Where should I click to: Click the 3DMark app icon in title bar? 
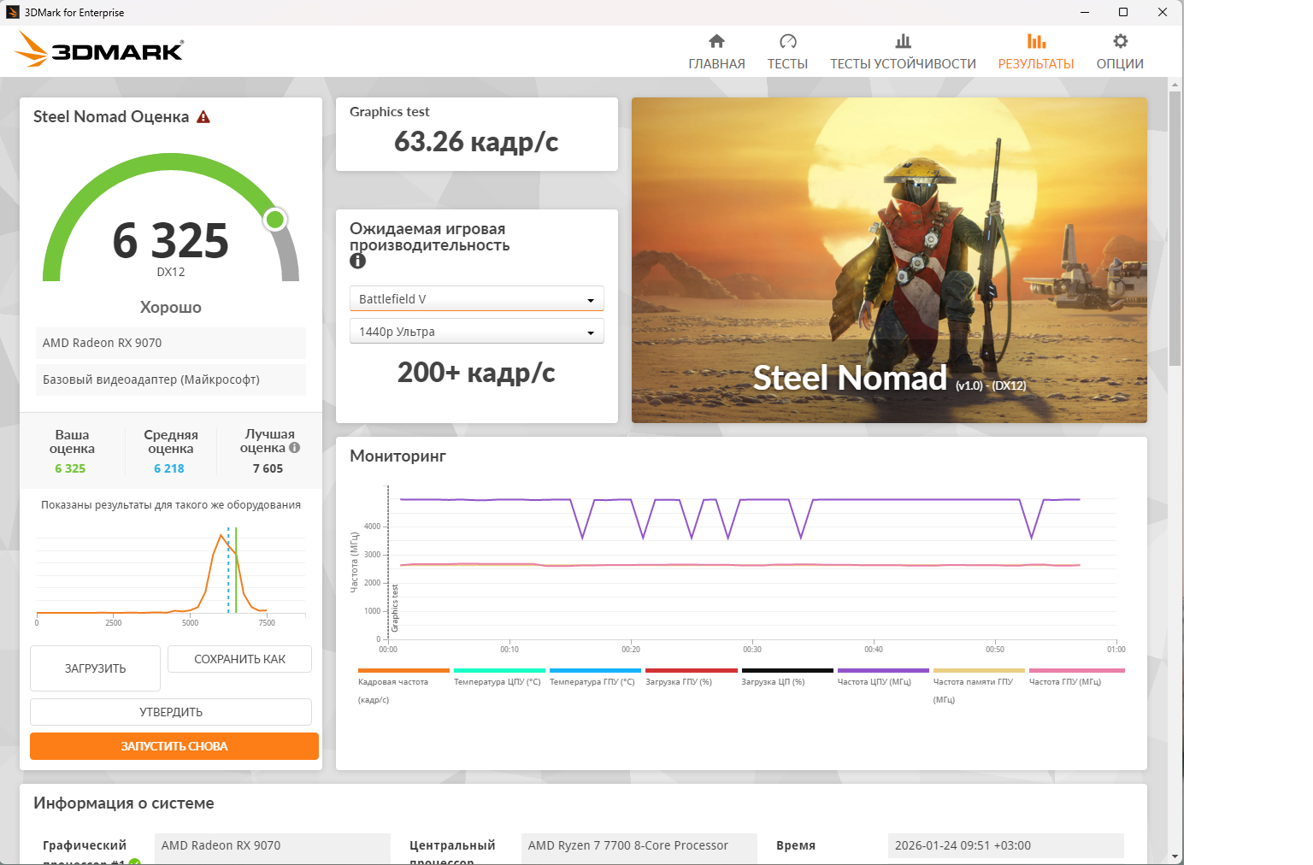tap(13, 12)
